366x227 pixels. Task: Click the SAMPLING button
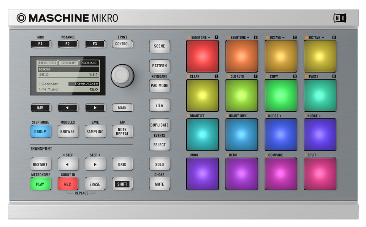point(95,132)
